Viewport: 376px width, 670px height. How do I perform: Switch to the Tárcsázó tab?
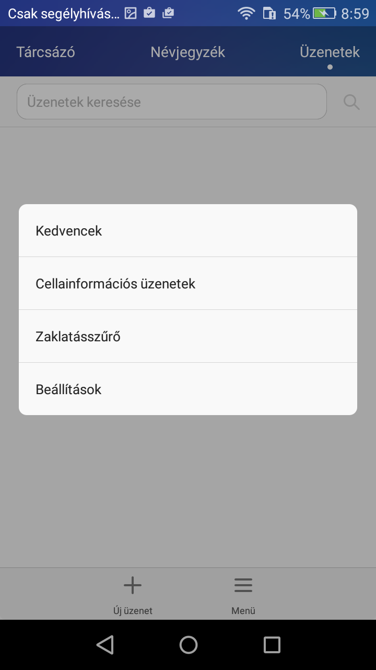coord(45,52)
